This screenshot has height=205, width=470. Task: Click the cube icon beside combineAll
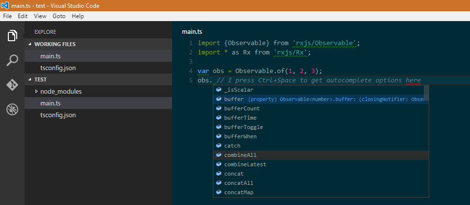(219, 155)
